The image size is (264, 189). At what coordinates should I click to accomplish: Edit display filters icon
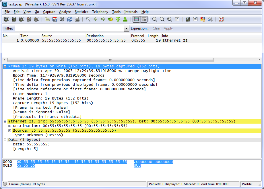click(195, 19)
